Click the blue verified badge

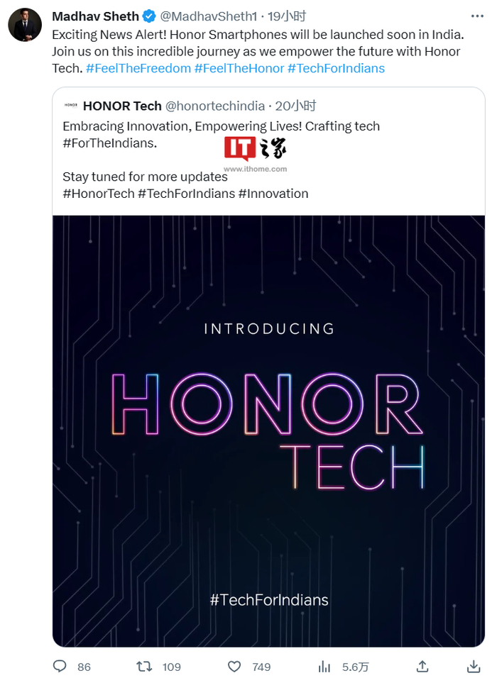pyautogui.click(x=149, y=16)
